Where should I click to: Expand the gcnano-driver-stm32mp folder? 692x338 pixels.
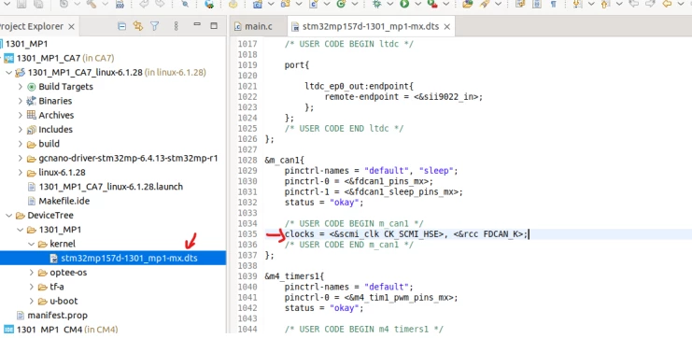point(21,158)
